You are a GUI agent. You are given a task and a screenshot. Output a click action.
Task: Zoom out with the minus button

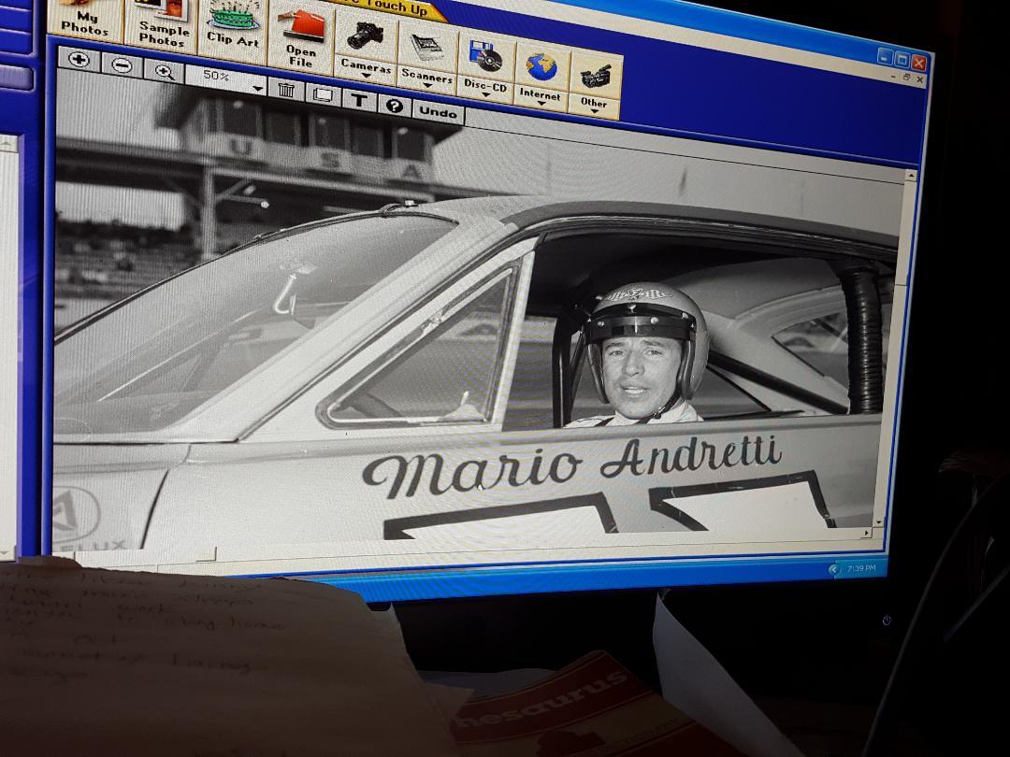point(122,65)
